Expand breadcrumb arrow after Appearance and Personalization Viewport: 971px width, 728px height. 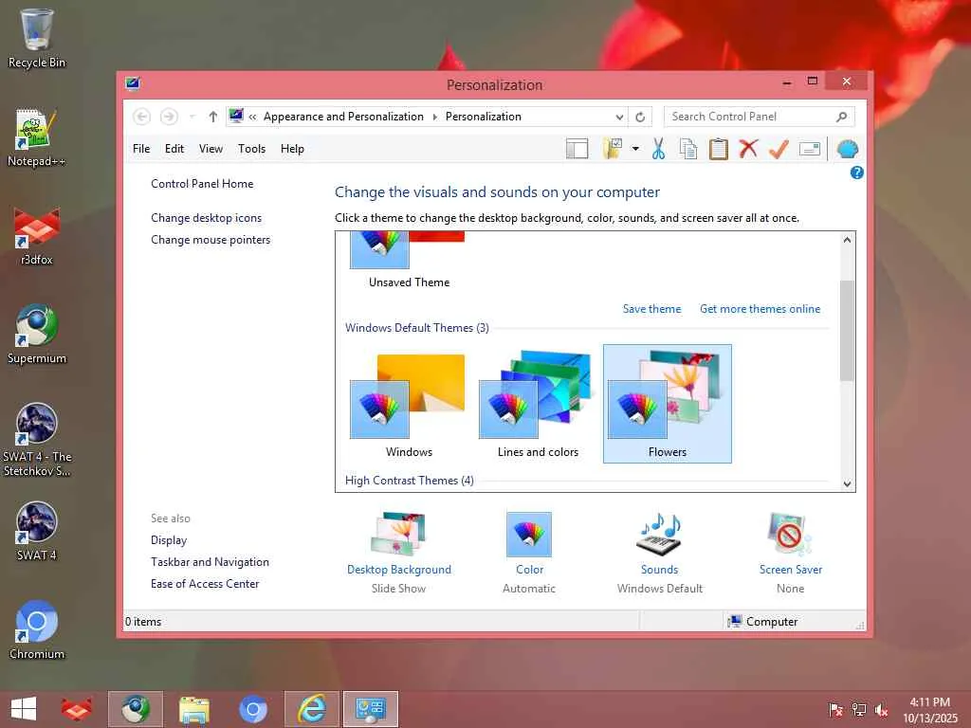pos(434,117)
